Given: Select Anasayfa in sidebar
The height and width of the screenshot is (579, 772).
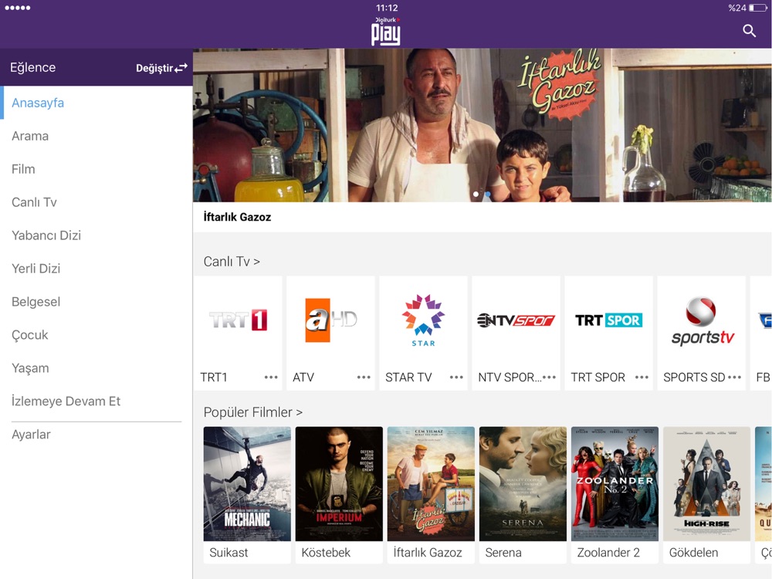Looking at the screenshot, I should pos(96,103).
